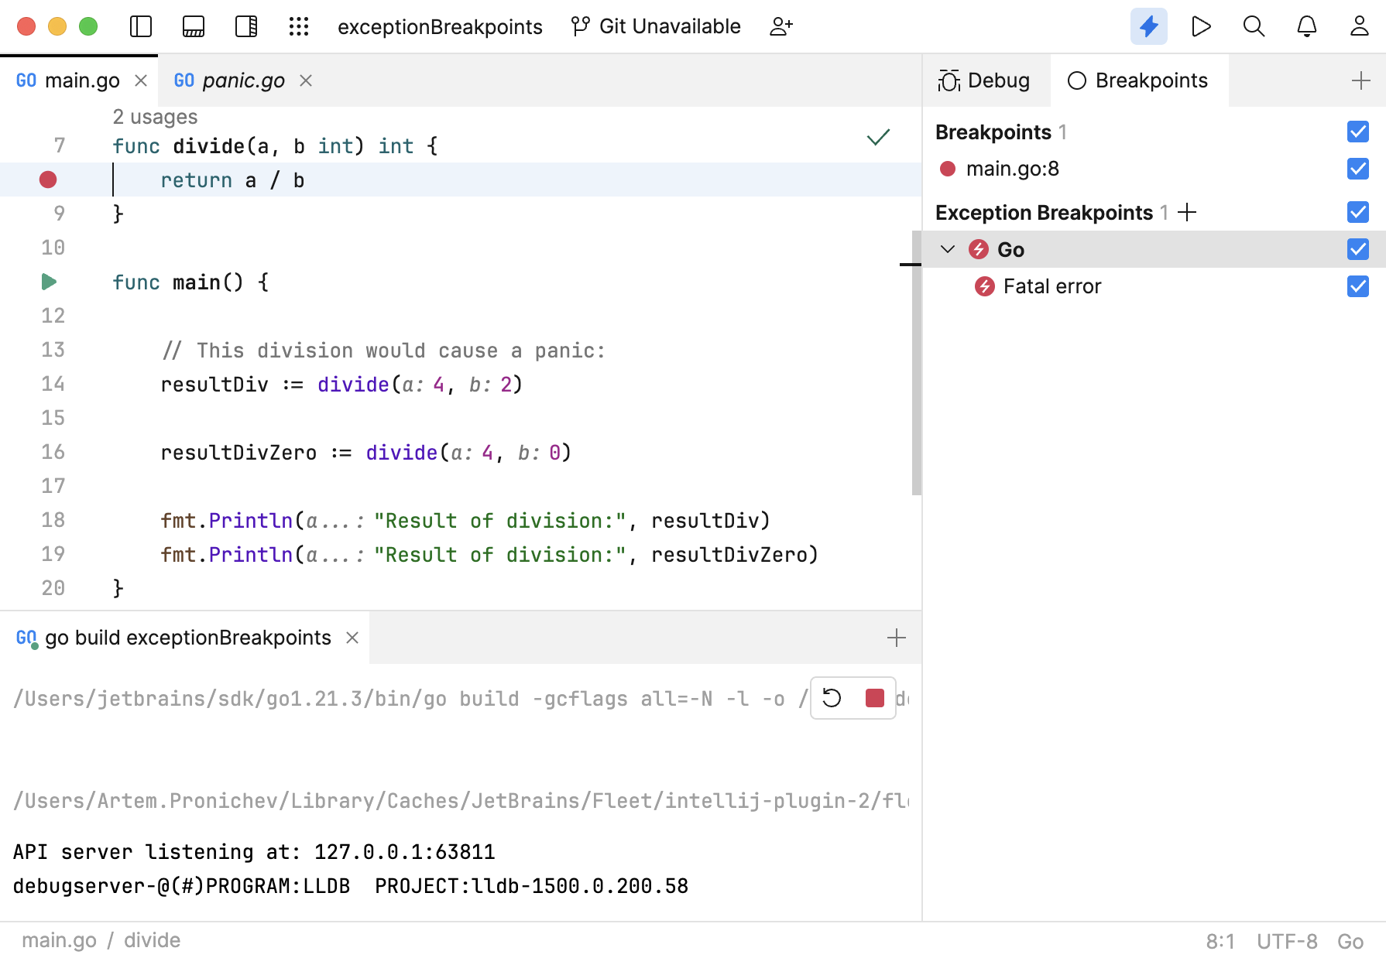The width and height of the screenshot is (1386, 958).
Task: Uncheck the Exception Breakpoints group checkbox
Action: tap(1357, 212)
